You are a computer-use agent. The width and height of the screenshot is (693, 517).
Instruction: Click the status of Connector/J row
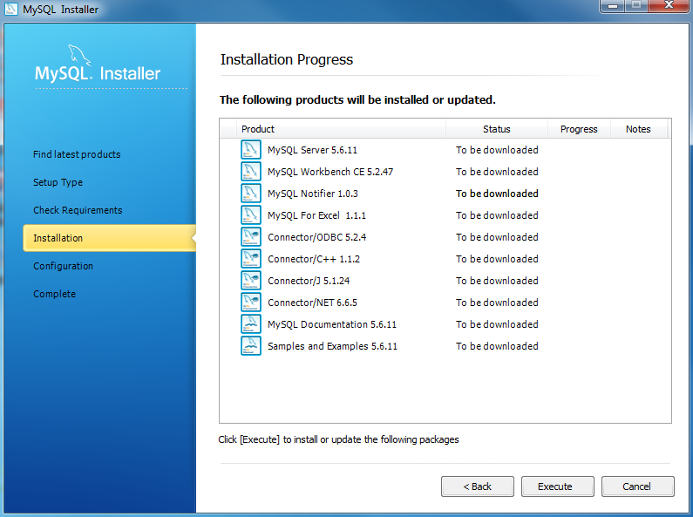(497, 281)
